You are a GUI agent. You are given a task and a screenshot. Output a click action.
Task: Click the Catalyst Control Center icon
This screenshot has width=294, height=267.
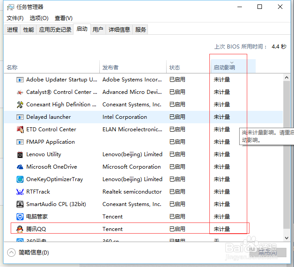(20, 92)
